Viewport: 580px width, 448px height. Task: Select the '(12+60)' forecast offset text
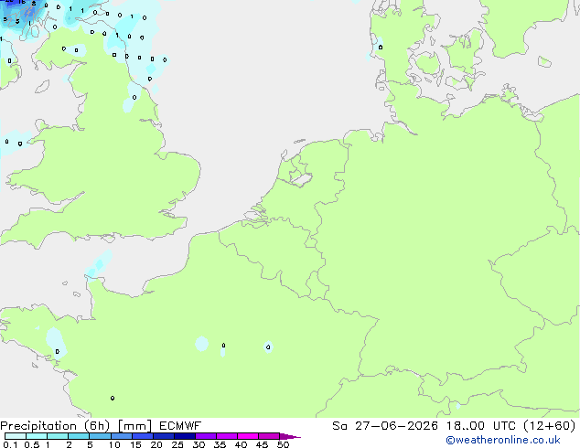(x=550, y=426)
